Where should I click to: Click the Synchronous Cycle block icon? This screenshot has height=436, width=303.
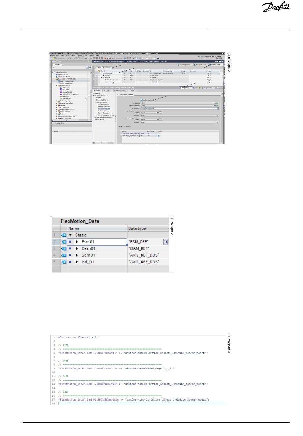[x=61, y=94]
